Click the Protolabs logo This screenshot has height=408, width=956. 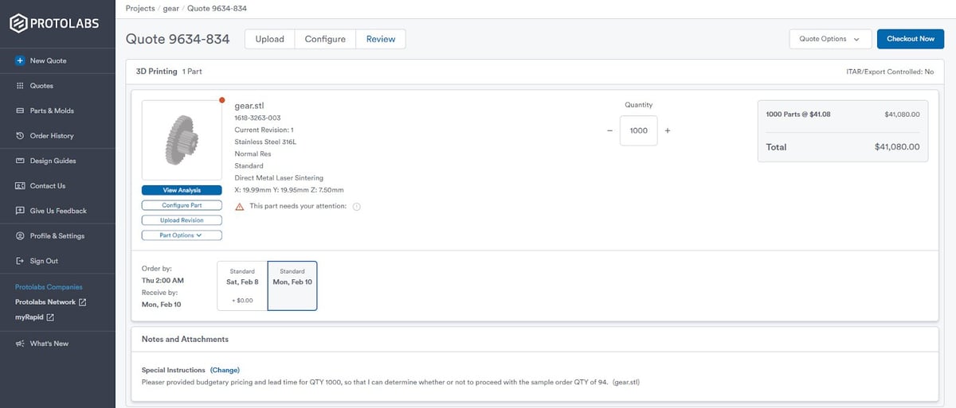tap(55, 24)
